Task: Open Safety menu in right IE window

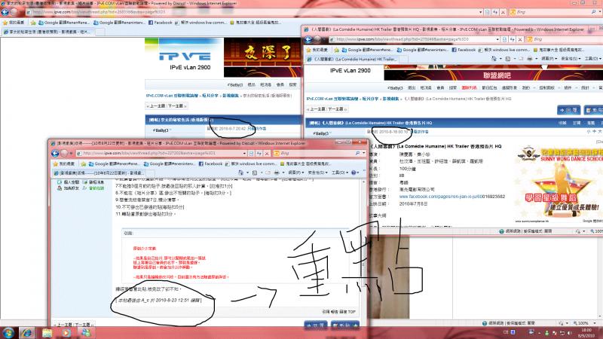Action: point(571,59)
